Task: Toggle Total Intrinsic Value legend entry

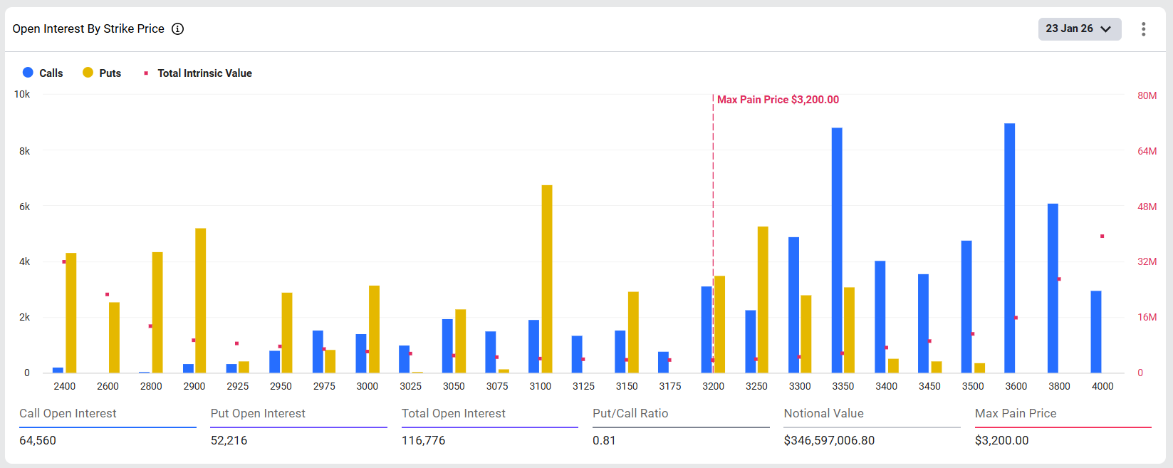Action: pyautogui.click(x=198, y=73)
